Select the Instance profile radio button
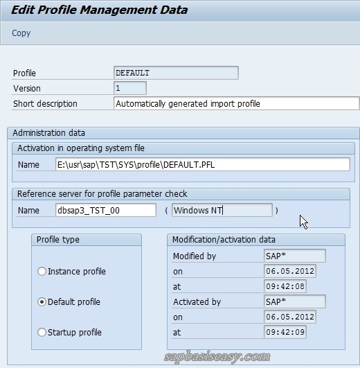Viewport: 360px width, 368px height. pos(42,271)
